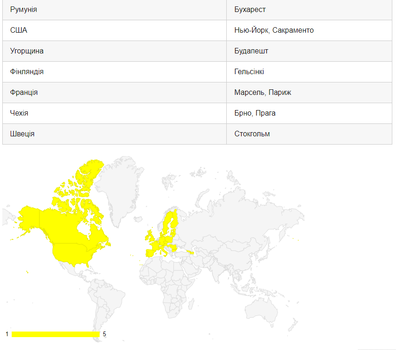Image resolution: width=396 pixels, height=350 pixels.
Task: Click the Угорщина table cell
Action: tap(27, 51)
